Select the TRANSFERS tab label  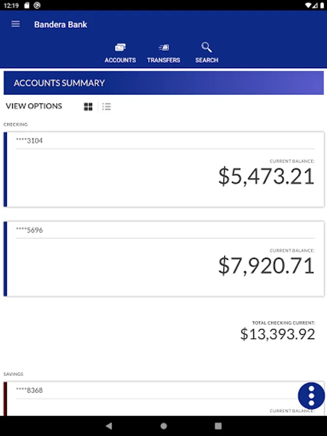[x=164, y=60]
